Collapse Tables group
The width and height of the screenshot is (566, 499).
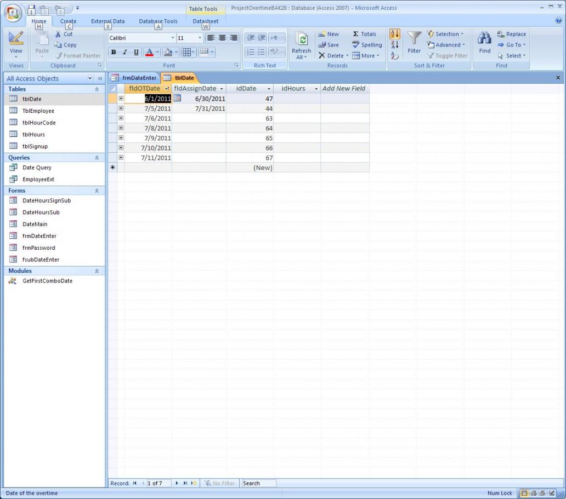97,89
